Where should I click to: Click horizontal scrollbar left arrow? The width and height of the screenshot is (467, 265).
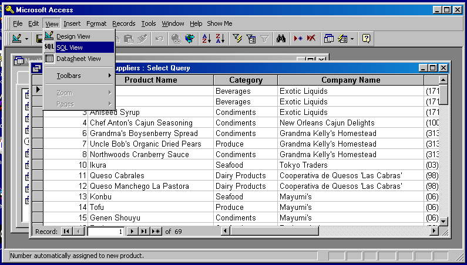click(226, 230)
